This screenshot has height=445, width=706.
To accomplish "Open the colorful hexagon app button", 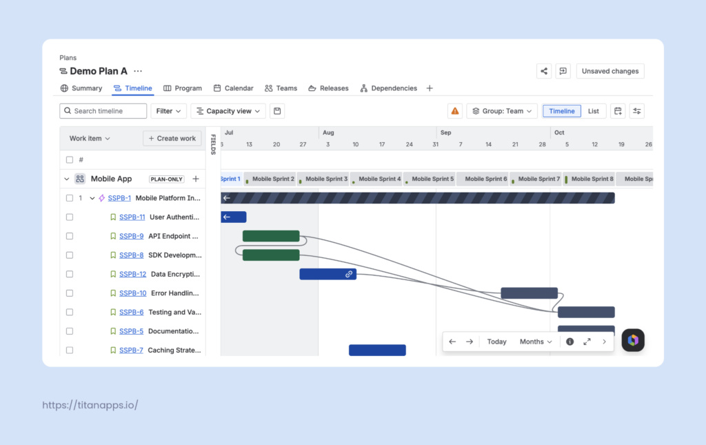I will 633,340.
